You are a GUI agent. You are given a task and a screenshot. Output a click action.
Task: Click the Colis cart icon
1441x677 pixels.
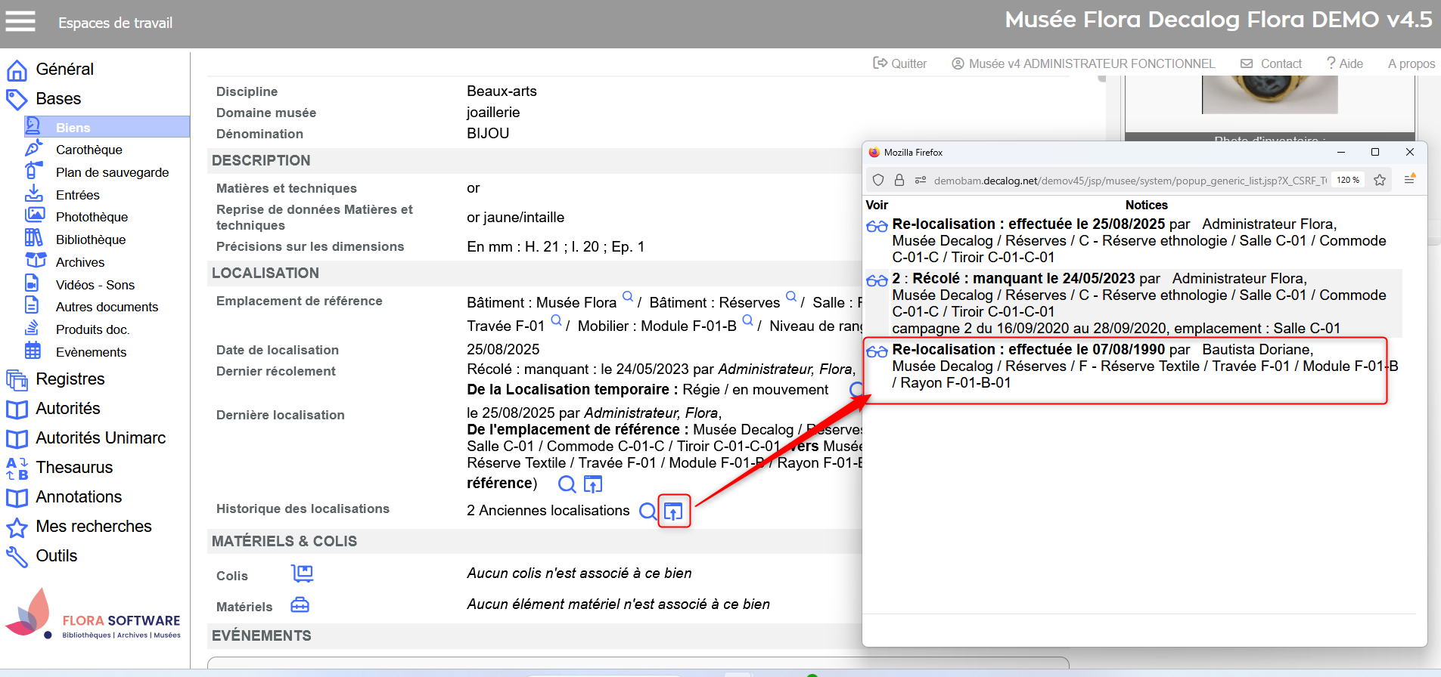point(303,574)
